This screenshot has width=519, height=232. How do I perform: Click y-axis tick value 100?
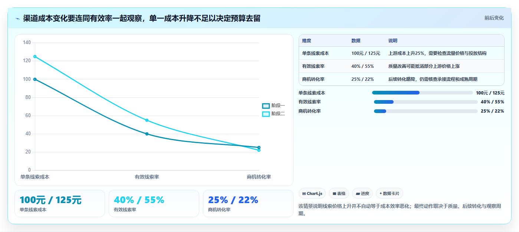point(27,79)
